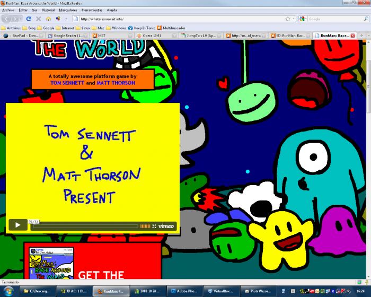
Task: Play the Vimeo video
Action: (x=18, y=225)
